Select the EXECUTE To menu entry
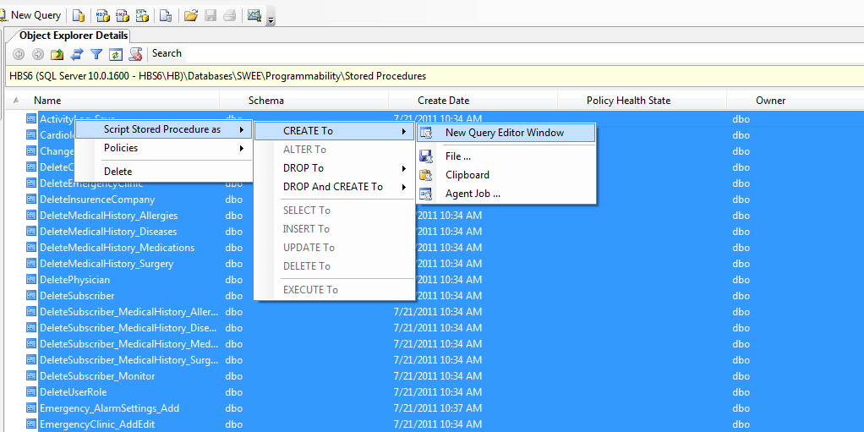 (334, 290)
